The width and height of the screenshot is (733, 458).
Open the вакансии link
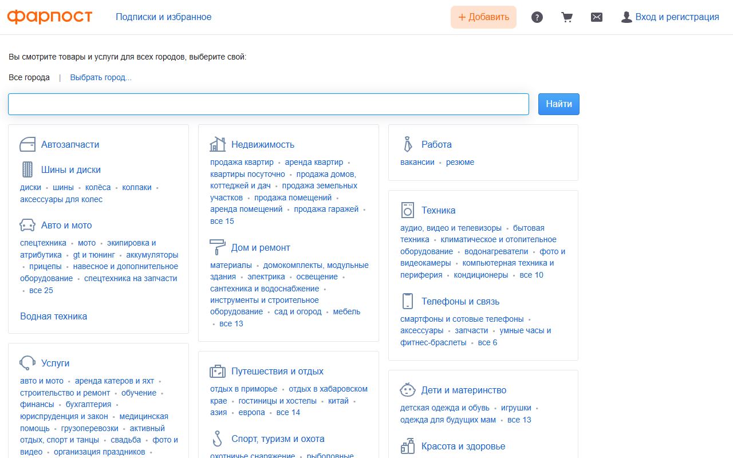(417, 162)
